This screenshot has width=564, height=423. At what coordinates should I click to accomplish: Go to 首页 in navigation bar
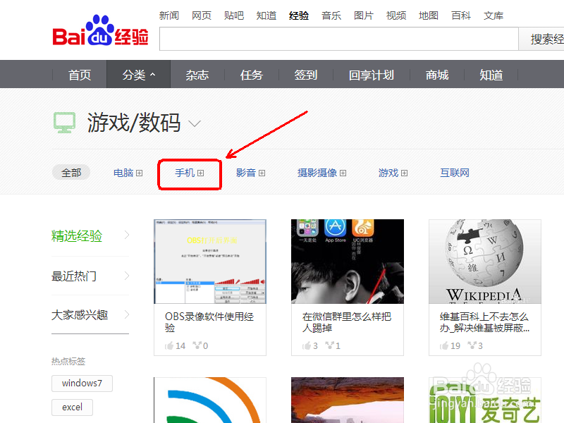tap(80, 75)
